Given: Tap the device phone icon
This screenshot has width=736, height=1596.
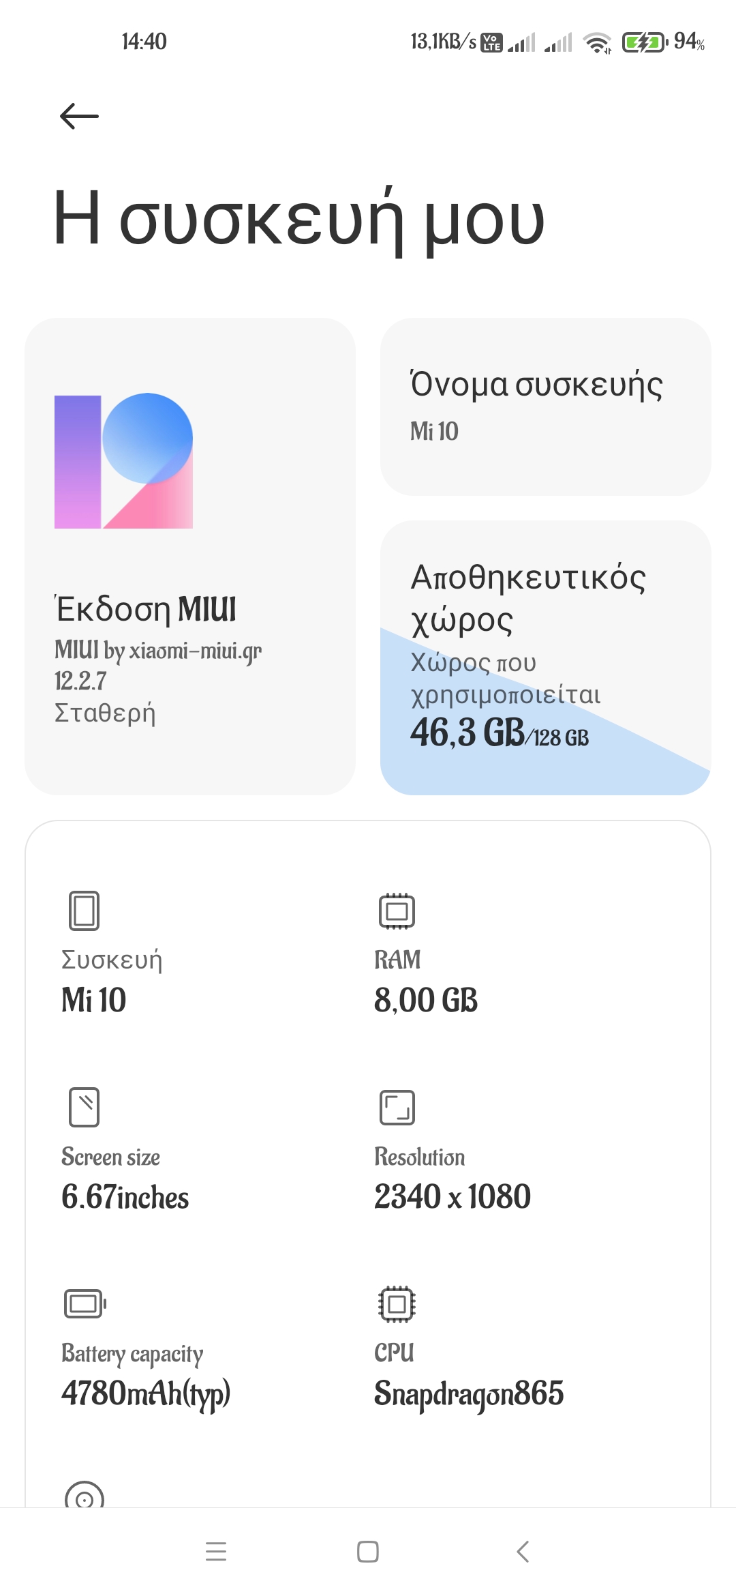Looking at the screenshot, I should 84,911.
